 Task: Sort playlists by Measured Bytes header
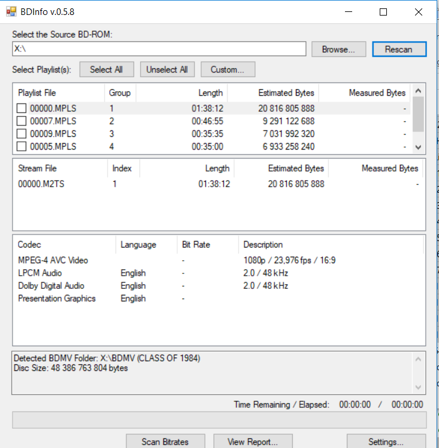click(364, 93)
